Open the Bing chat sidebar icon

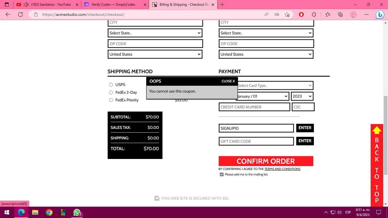380,14
